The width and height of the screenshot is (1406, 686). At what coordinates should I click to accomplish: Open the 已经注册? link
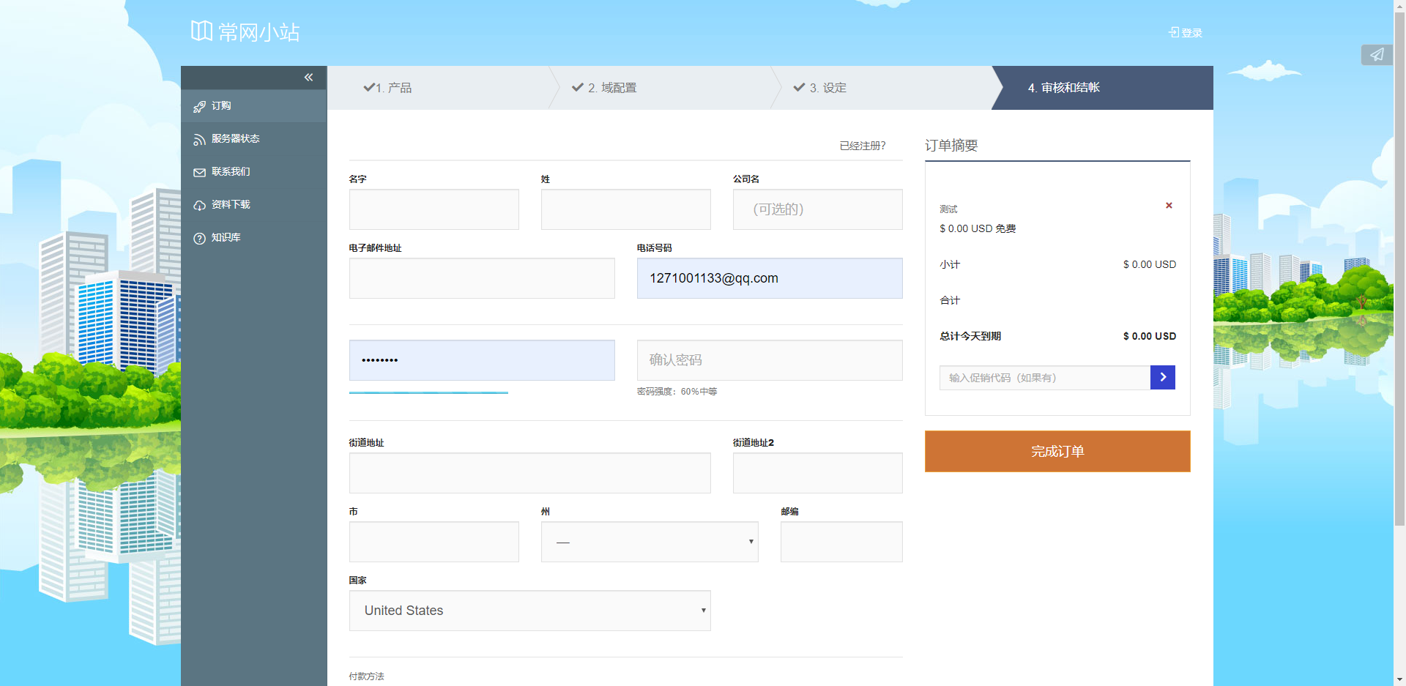coord(862,145)
